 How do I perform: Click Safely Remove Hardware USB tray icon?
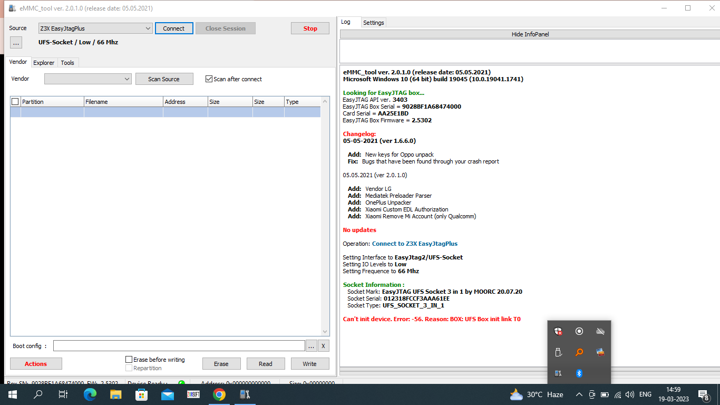[x=558, y=352]
